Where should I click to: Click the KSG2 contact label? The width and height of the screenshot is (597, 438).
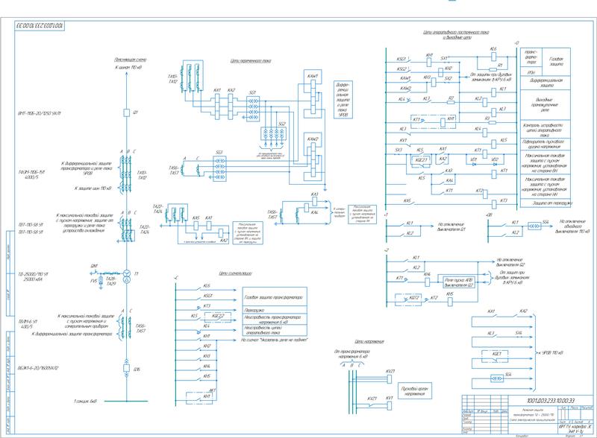click(x=401, y=69)
